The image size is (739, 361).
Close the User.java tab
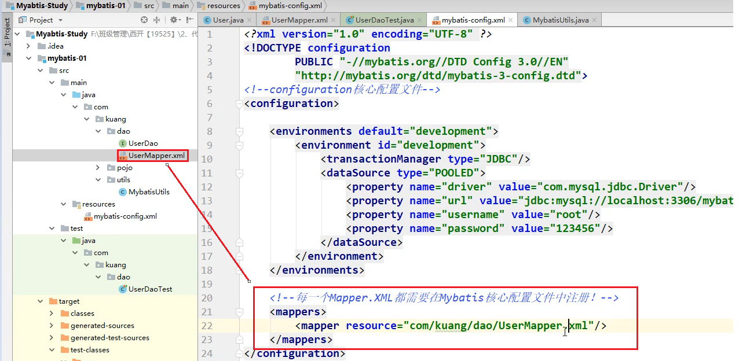pyautogui.click(x=249, y=20)
